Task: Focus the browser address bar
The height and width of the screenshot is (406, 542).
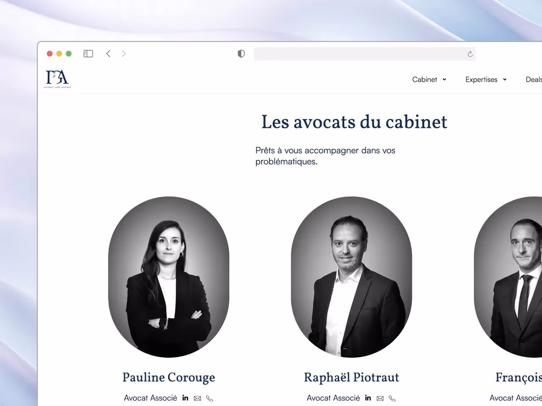Action: point(364,54)
